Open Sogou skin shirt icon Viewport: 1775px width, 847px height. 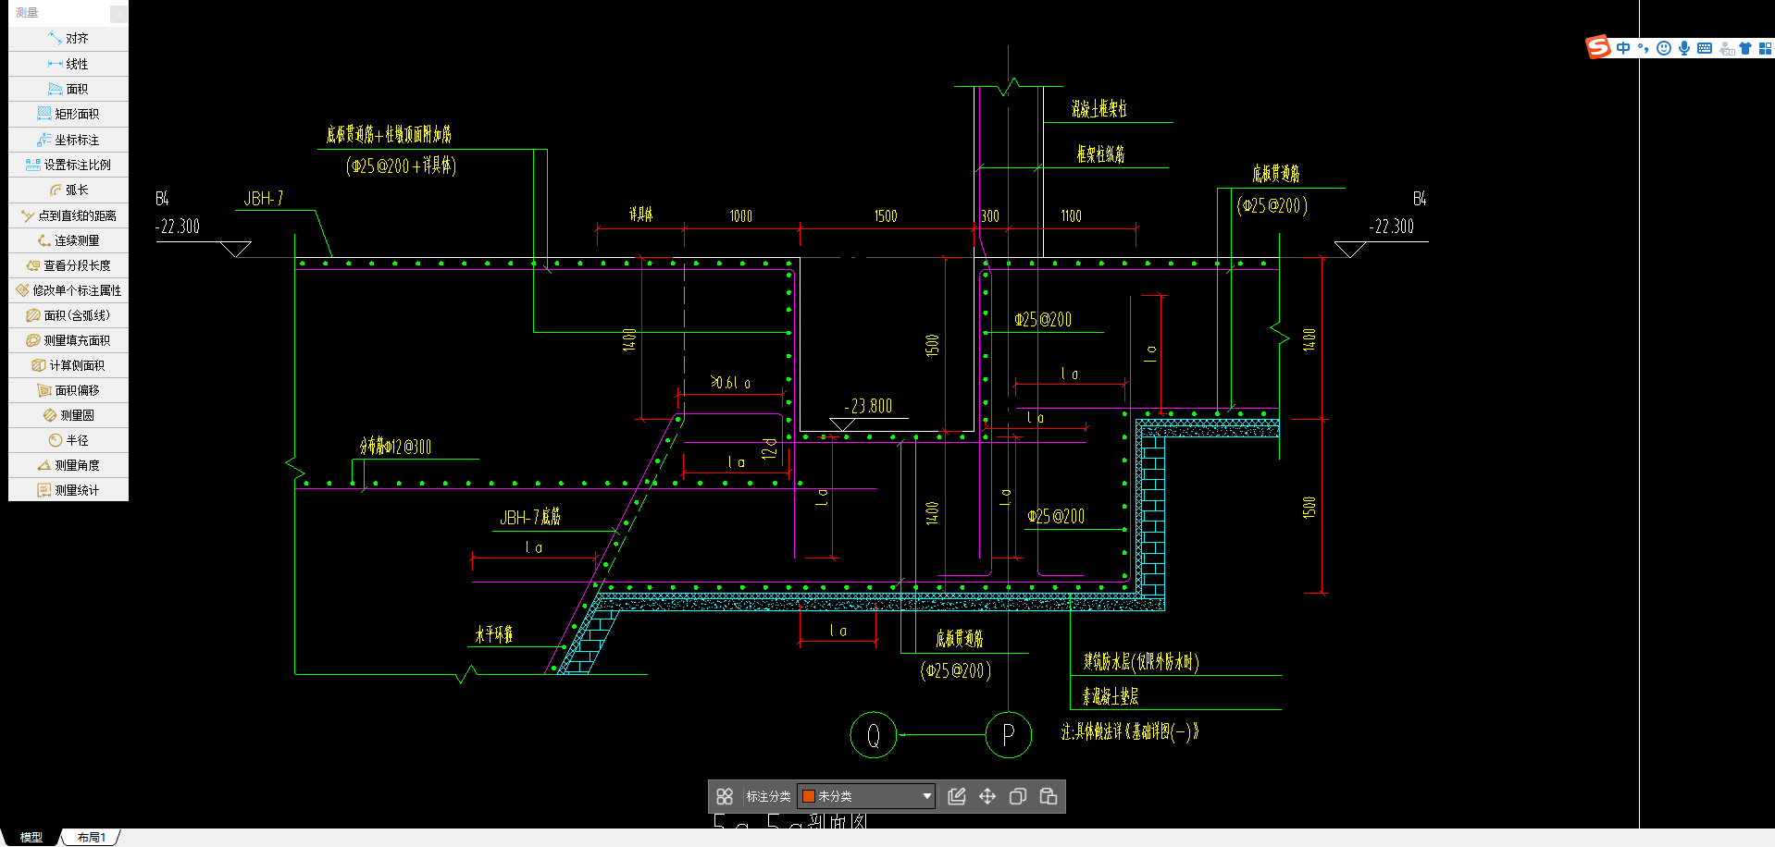1745,48
